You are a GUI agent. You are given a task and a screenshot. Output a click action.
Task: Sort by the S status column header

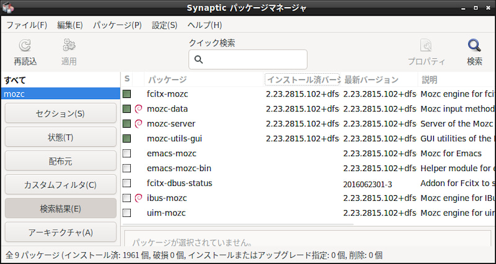pyautogui.click(x=127, y=79)
